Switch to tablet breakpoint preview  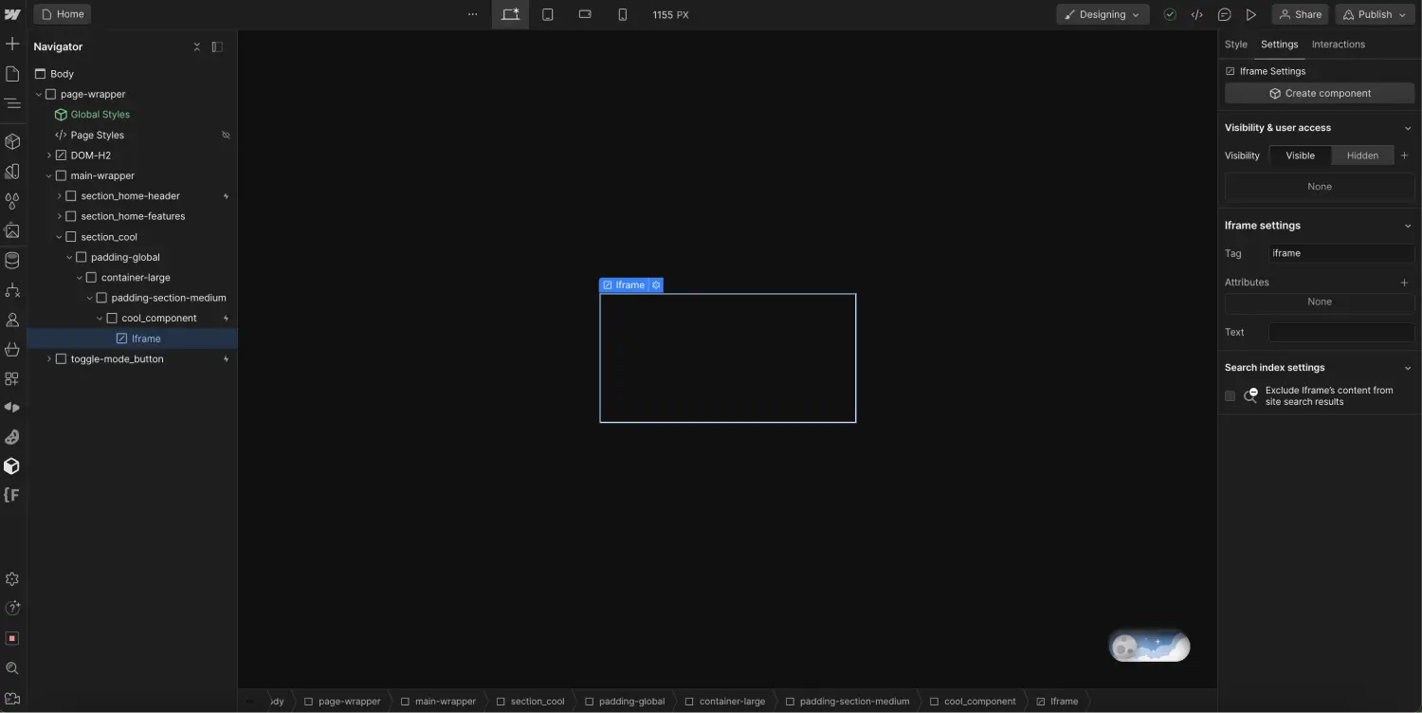[548, 14]
